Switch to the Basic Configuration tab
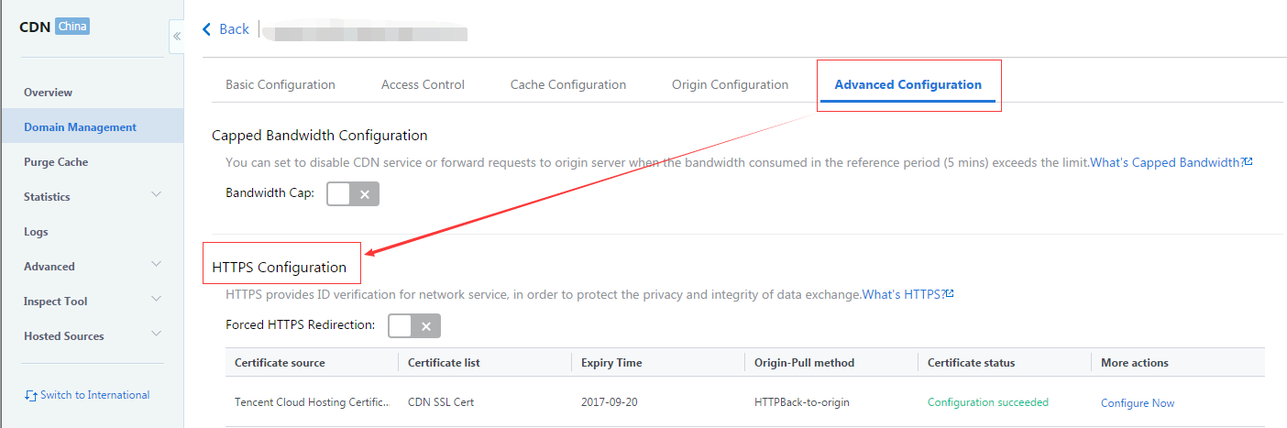 point(280,84)
